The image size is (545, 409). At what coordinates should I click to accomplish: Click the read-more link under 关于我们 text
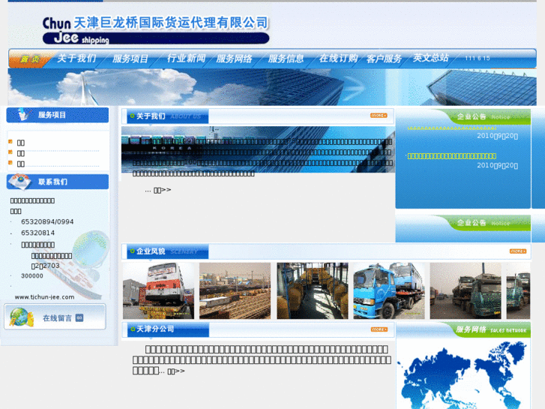click(x=163, y=190)
